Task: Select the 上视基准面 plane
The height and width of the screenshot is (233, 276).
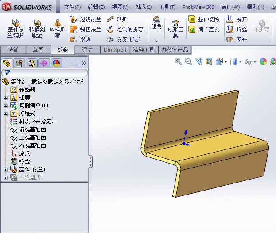Action: point(28,138)
